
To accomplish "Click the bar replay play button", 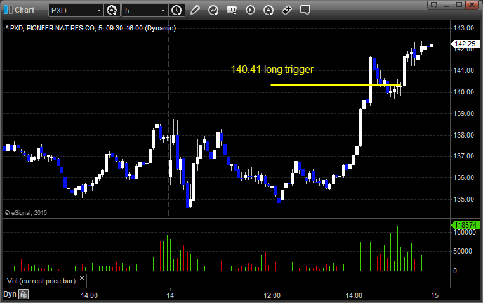I will (250, 10).
